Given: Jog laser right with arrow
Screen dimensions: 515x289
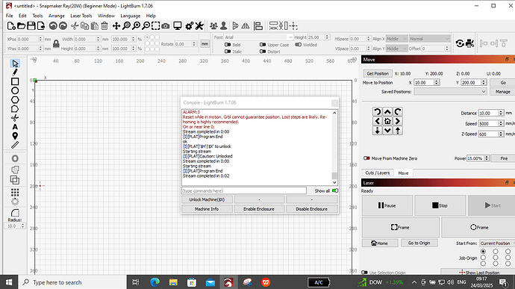Looking at the screenshot, I should 398,121.
